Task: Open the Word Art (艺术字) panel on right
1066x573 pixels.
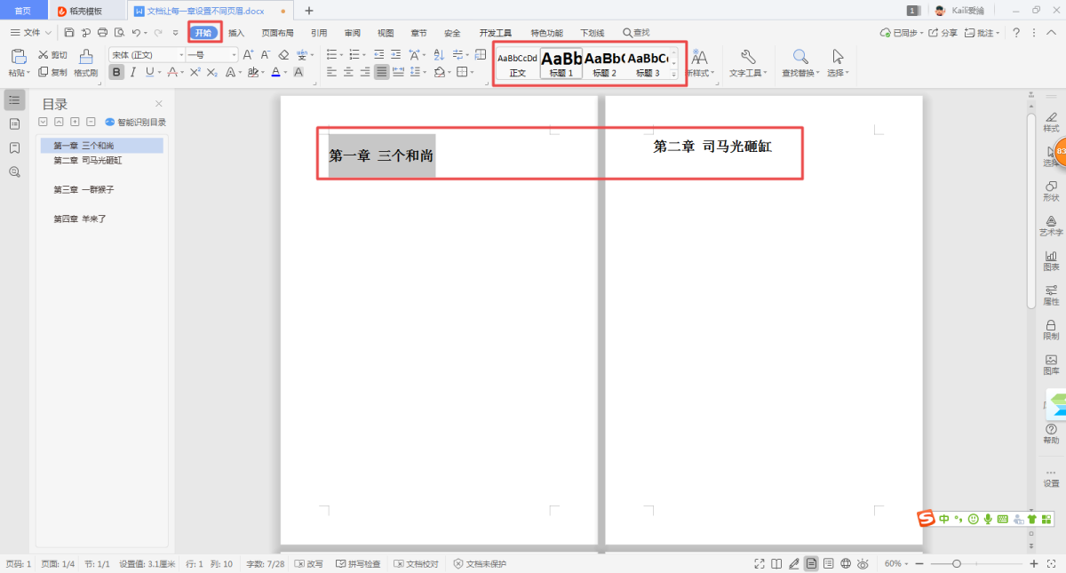Action: pyautogui.click(x=1051, y=226)
